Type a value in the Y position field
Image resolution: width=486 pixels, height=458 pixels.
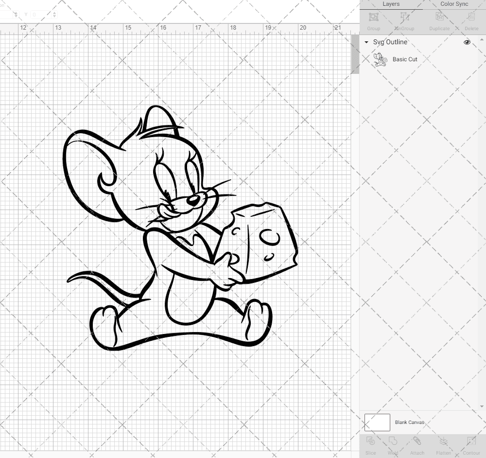[39, 14]
